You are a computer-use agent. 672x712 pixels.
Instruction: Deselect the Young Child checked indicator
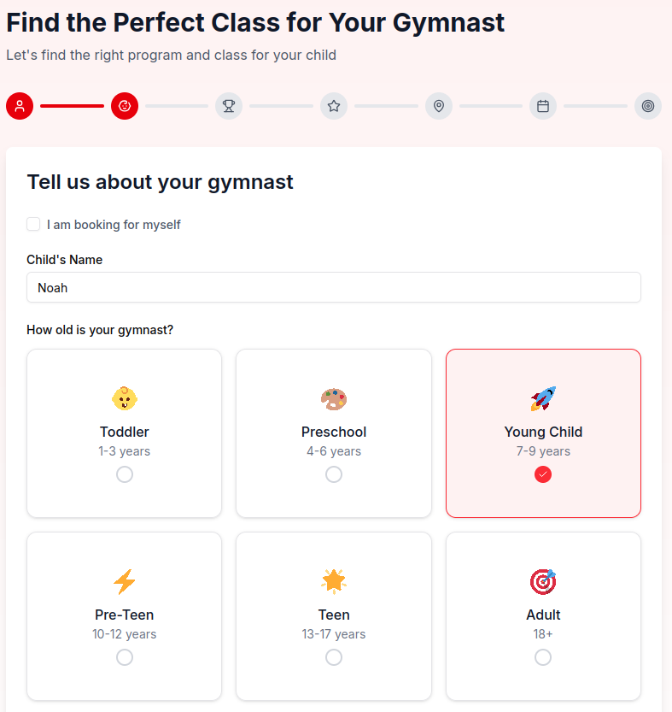click(x=543, y=474)
